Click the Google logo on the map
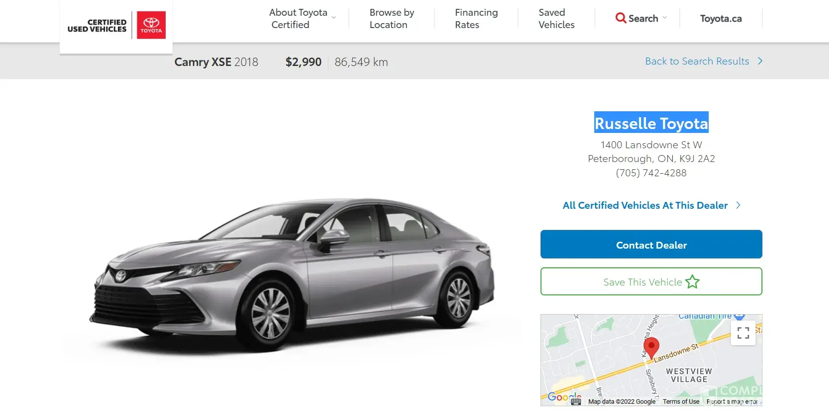 (564, 397)
